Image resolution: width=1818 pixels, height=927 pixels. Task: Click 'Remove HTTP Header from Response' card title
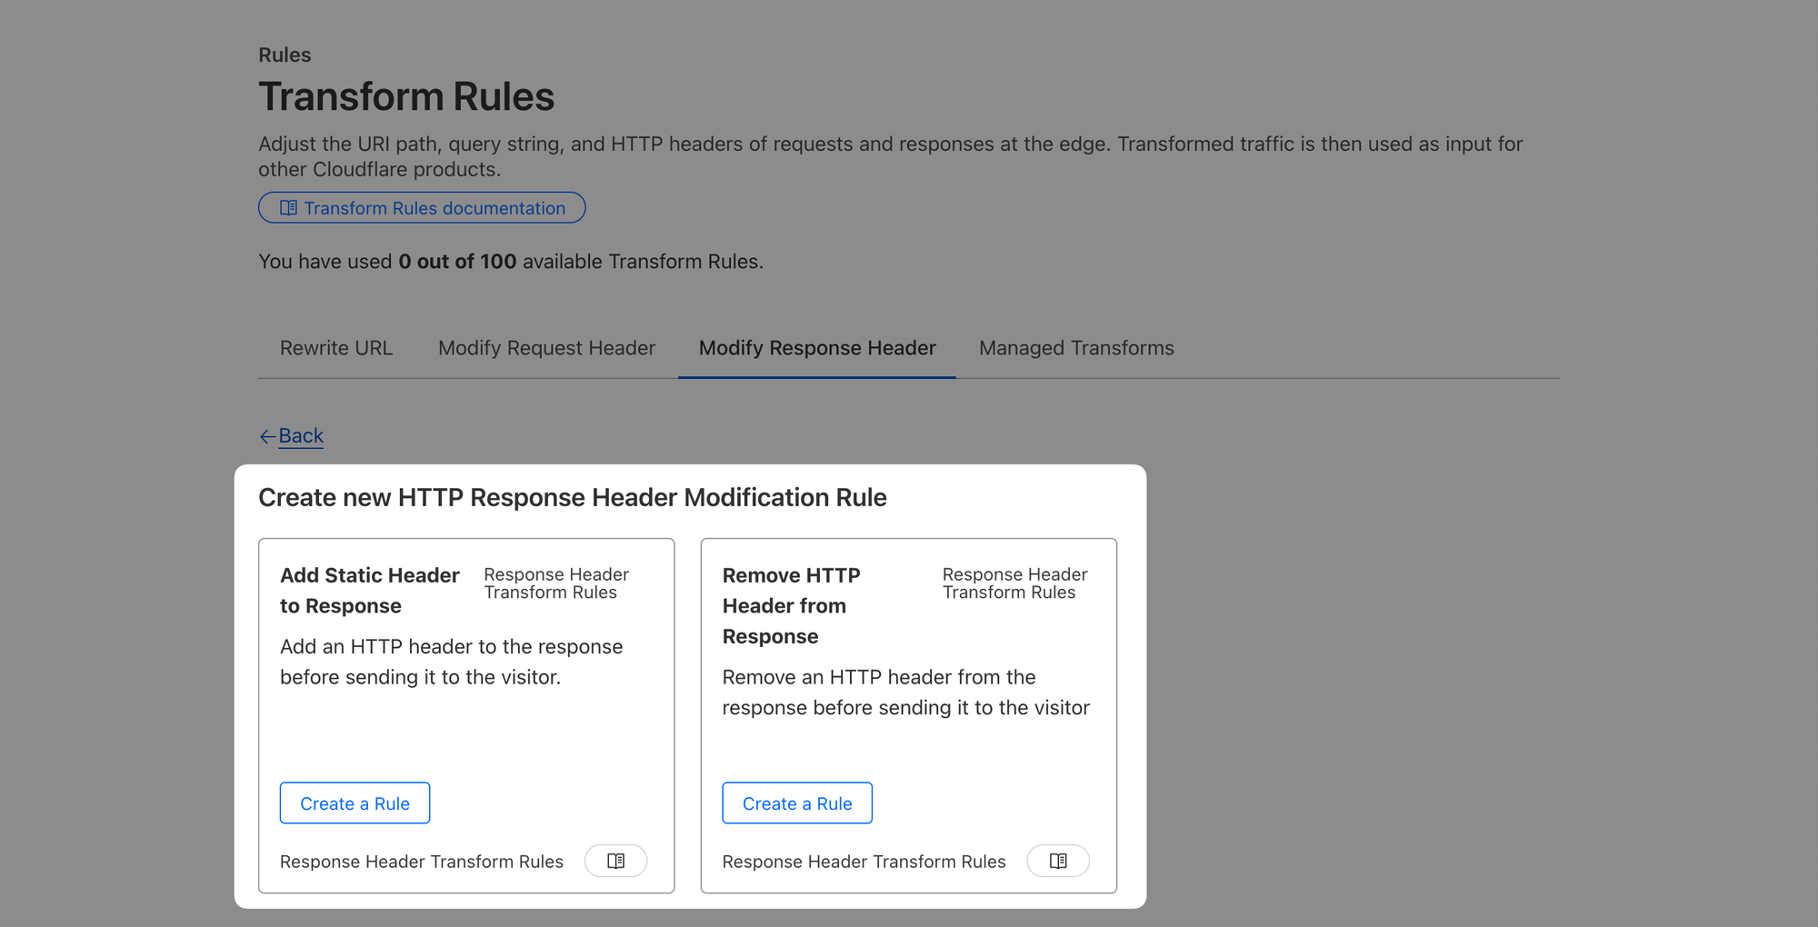[792, 606]
